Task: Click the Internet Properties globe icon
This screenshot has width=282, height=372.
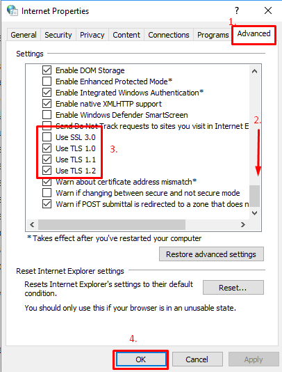Action: pyautogui.click(x=13, y=10)
